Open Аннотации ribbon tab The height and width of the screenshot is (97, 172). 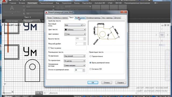(32, 3)
